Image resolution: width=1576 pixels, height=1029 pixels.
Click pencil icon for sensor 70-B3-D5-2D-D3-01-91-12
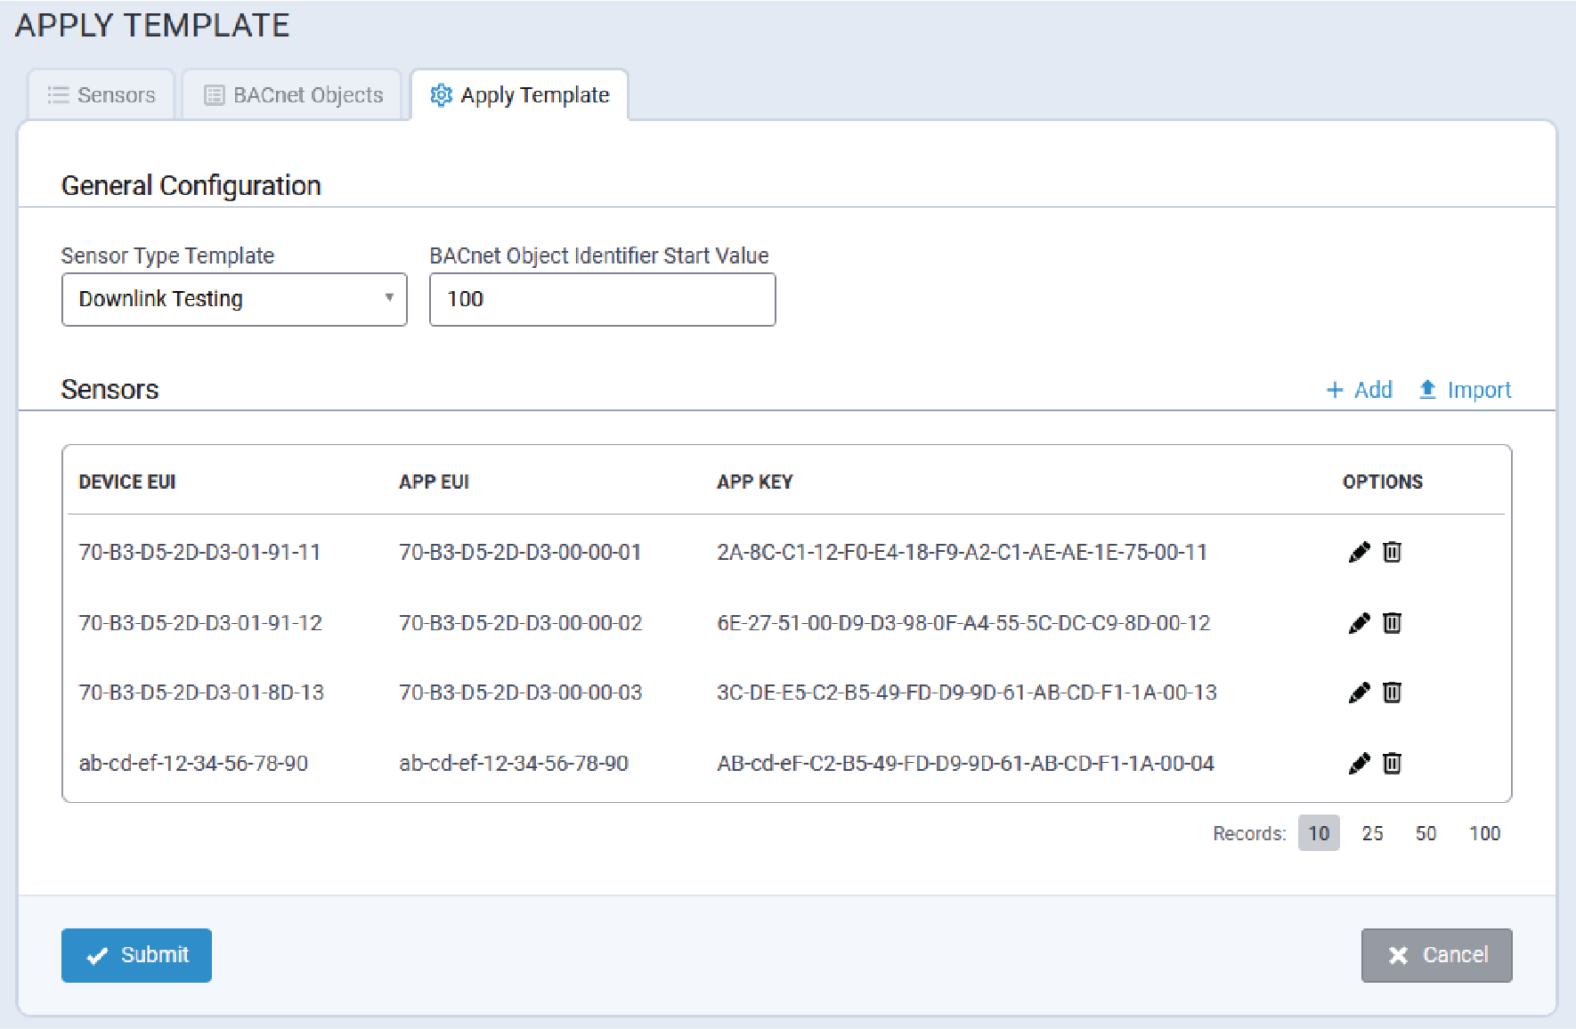[1359, 623]
